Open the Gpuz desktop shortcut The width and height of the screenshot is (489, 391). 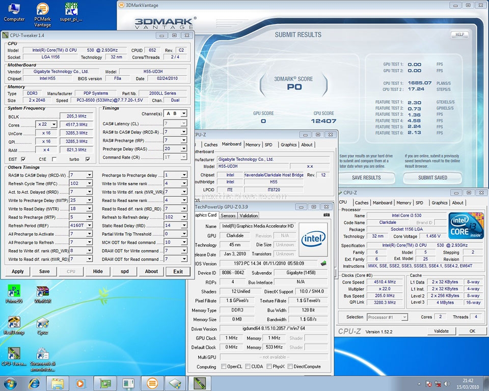click(42, 326)
